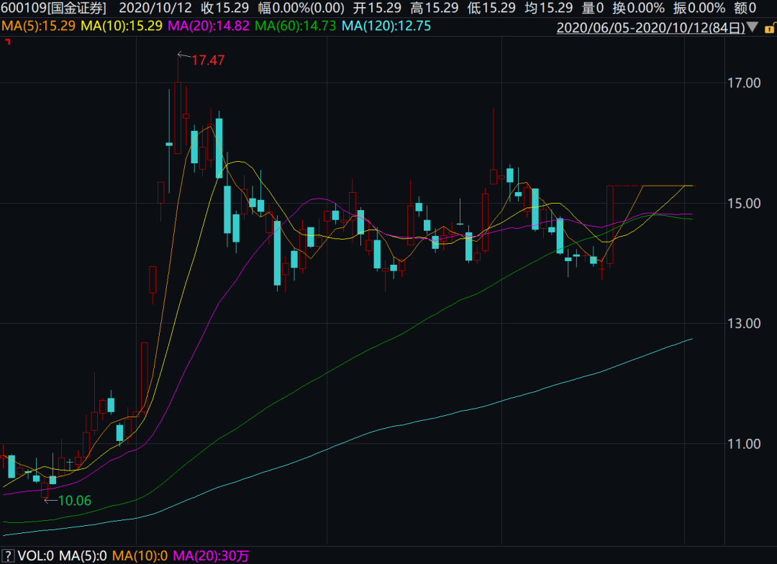Viewport: 777px width, 564px height.
Task: Select the magenta MA(20) price indicator label
Action: [209, 26]
